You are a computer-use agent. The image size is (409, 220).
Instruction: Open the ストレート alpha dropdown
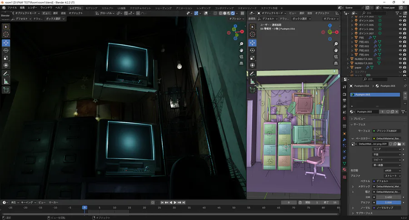point(392,176)
